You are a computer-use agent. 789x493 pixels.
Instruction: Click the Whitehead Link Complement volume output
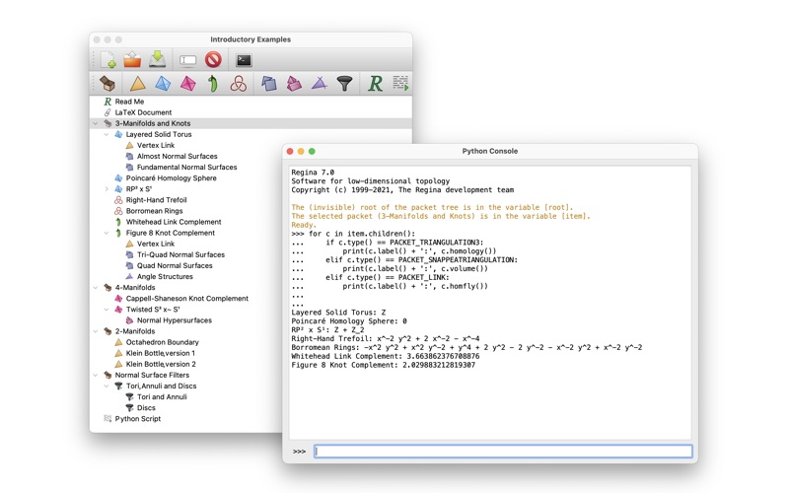(386, 356)
